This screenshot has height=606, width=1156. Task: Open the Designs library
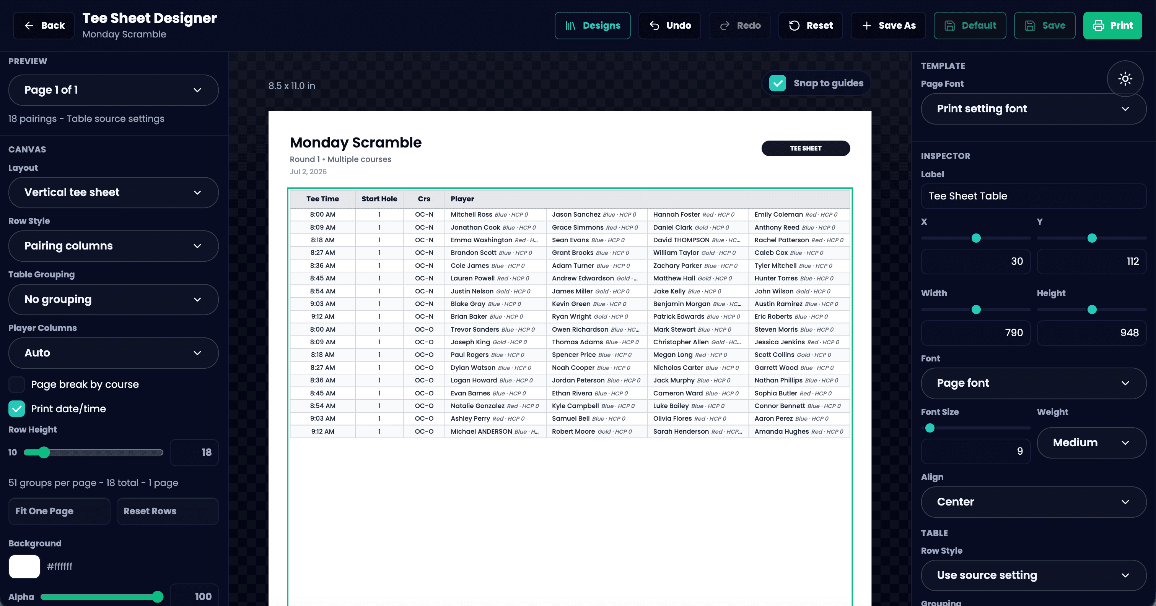(x=593, y=26)
